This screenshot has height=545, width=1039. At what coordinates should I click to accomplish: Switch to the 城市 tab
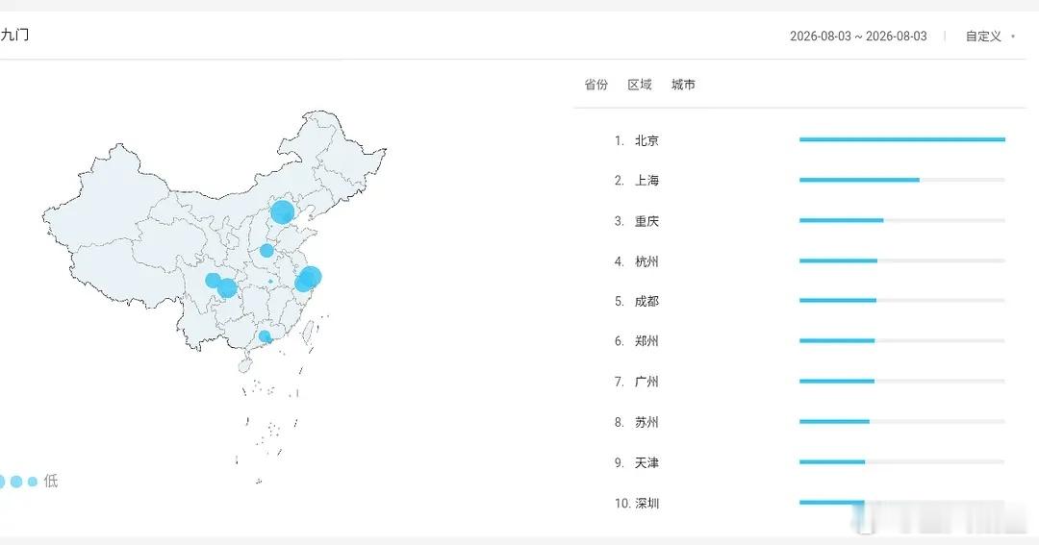[683, 85]
